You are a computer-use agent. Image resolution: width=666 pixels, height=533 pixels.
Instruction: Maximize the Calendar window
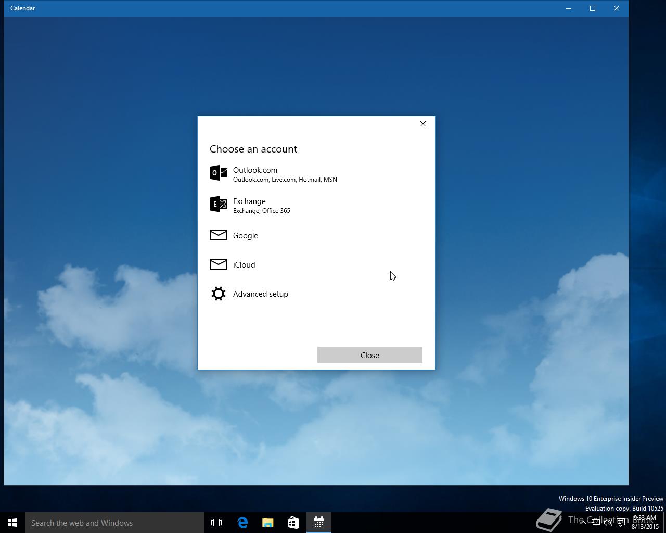click(593, 8)
